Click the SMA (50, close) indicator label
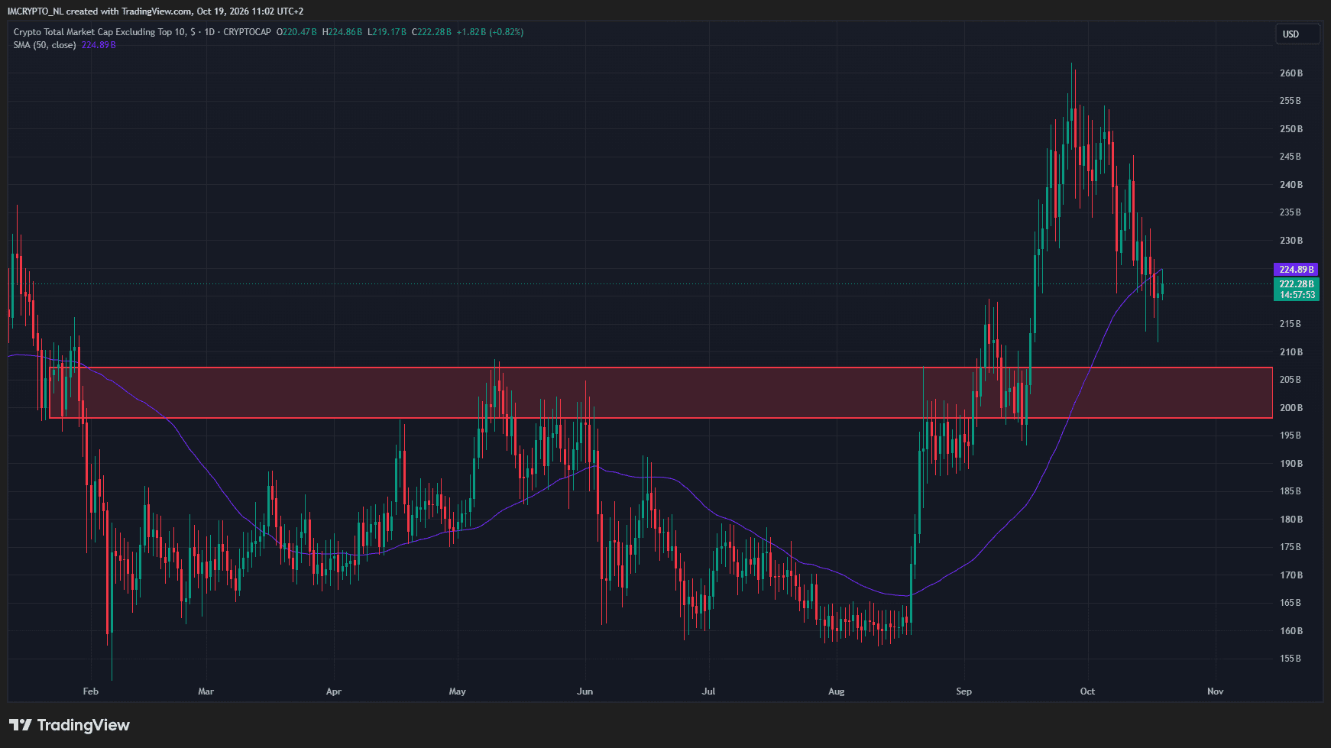 pyautogui.click(x=44, y=45)
